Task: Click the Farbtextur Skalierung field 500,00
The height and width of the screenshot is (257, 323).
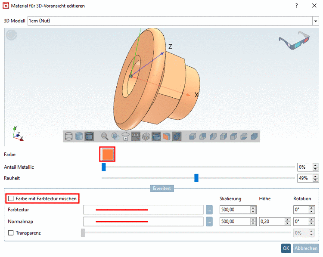Action: [x=235, y=210]
